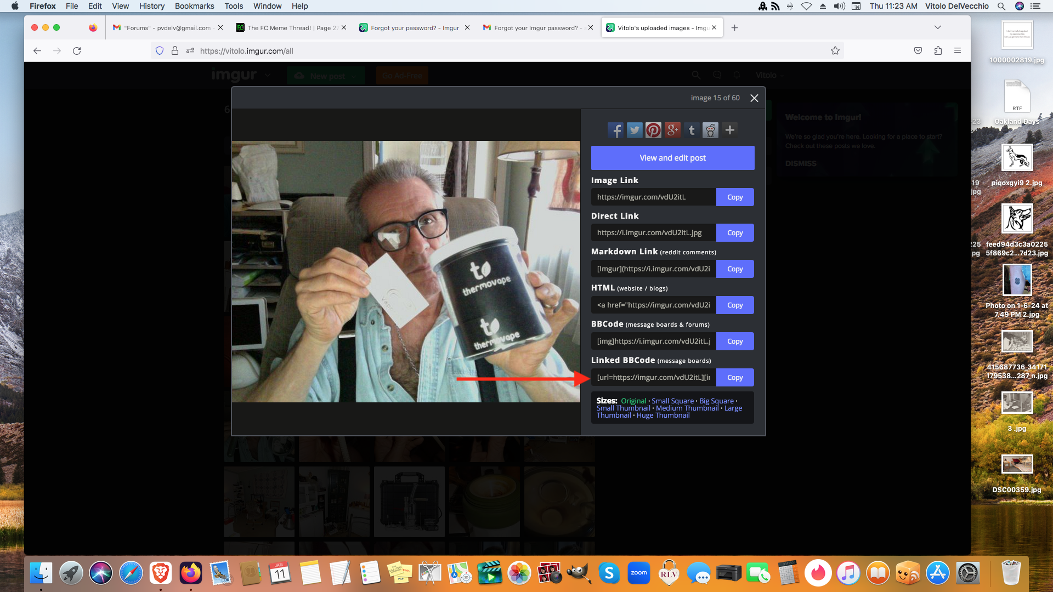Image resolution: width=1053 pixels, height=592 pixels.
Task: Close the image 15 of 60 dialog
Action: coord(754,98)
